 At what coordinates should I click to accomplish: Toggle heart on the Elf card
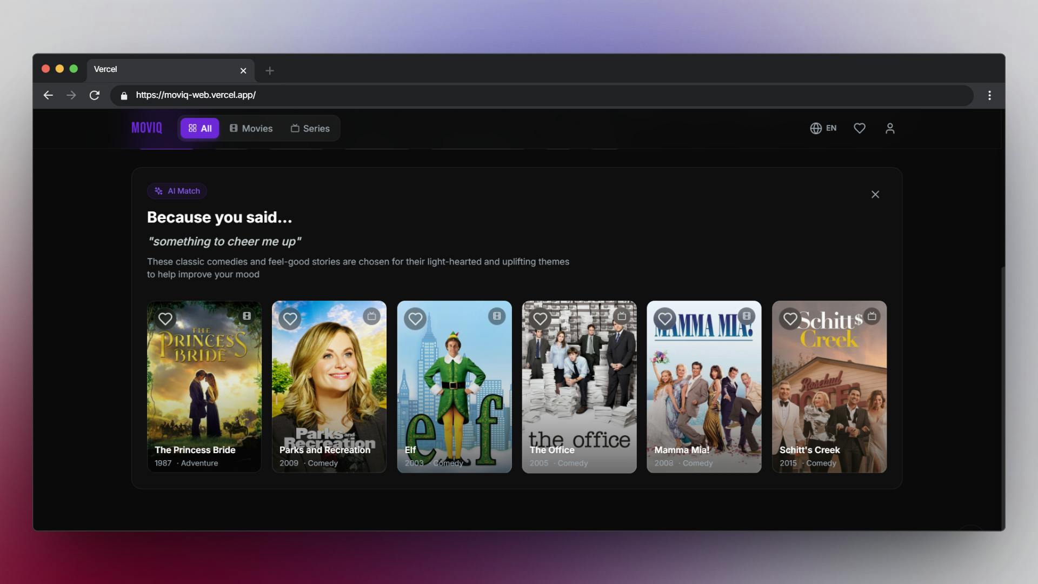pyautogui.click(x=415, y=319)
